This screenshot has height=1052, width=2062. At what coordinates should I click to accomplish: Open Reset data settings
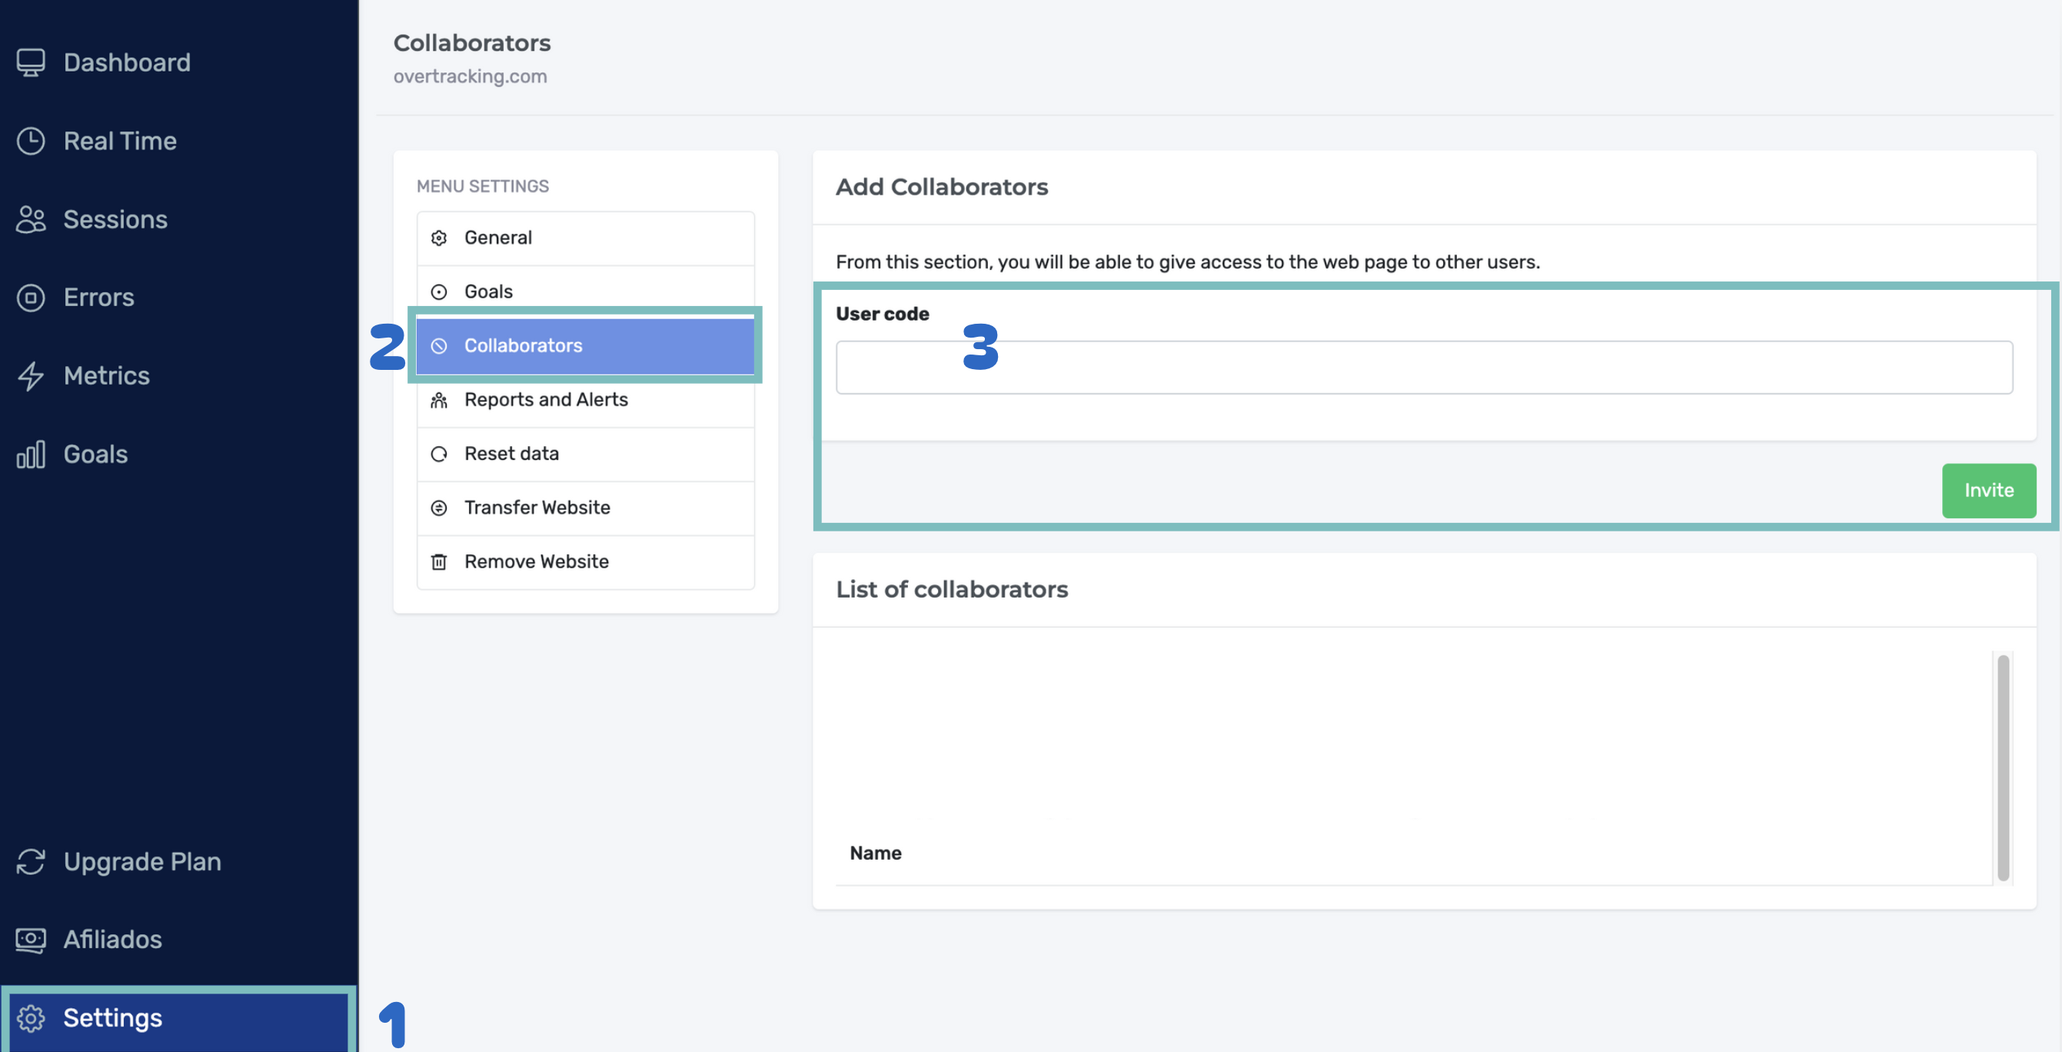coord(585,454)
